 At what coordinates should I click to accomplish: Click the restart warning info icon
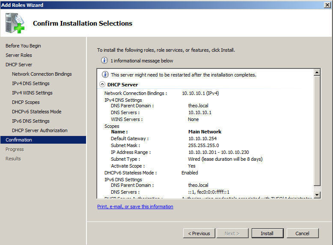point(105,74)
